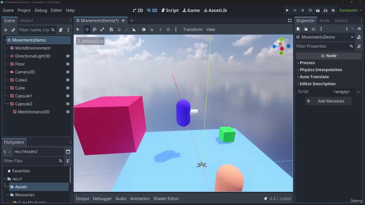Open the Project menu

click(24, 10)
